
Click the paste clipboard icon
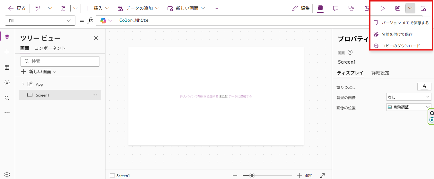(x=63, y=8)
